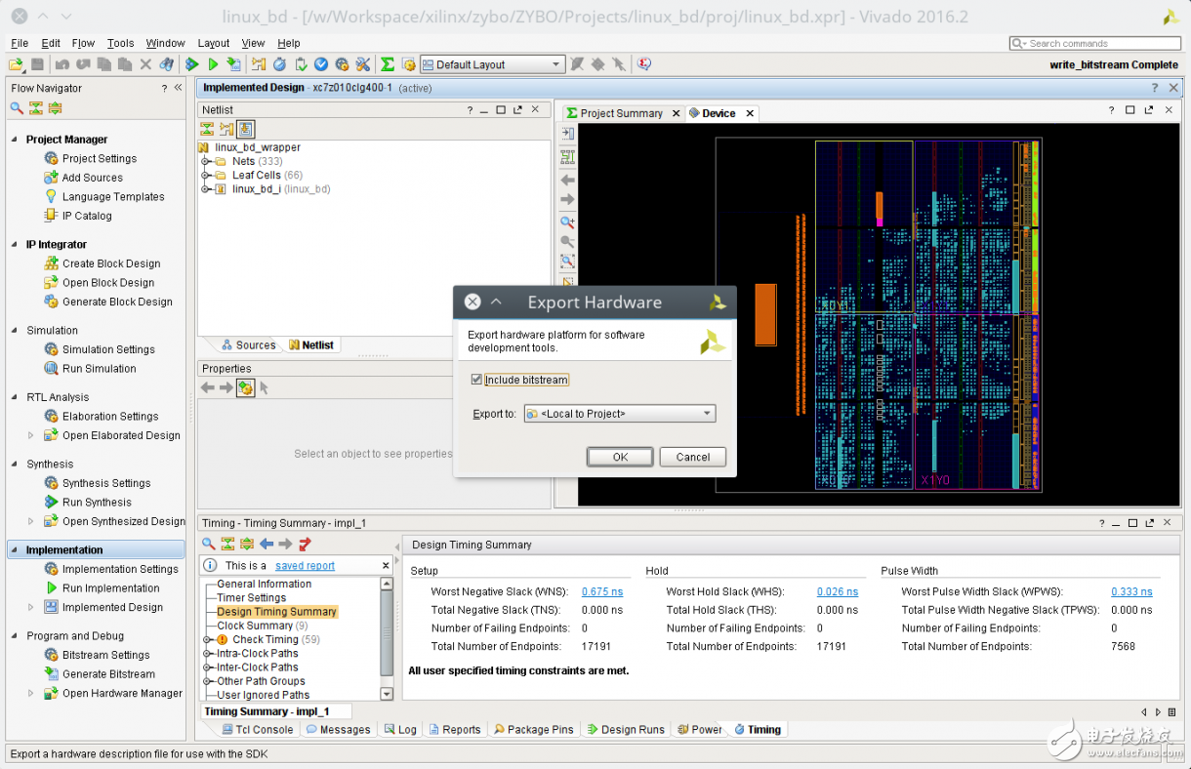Open the saved report link
Screen dimensions: 1191x769
[305, 566]
